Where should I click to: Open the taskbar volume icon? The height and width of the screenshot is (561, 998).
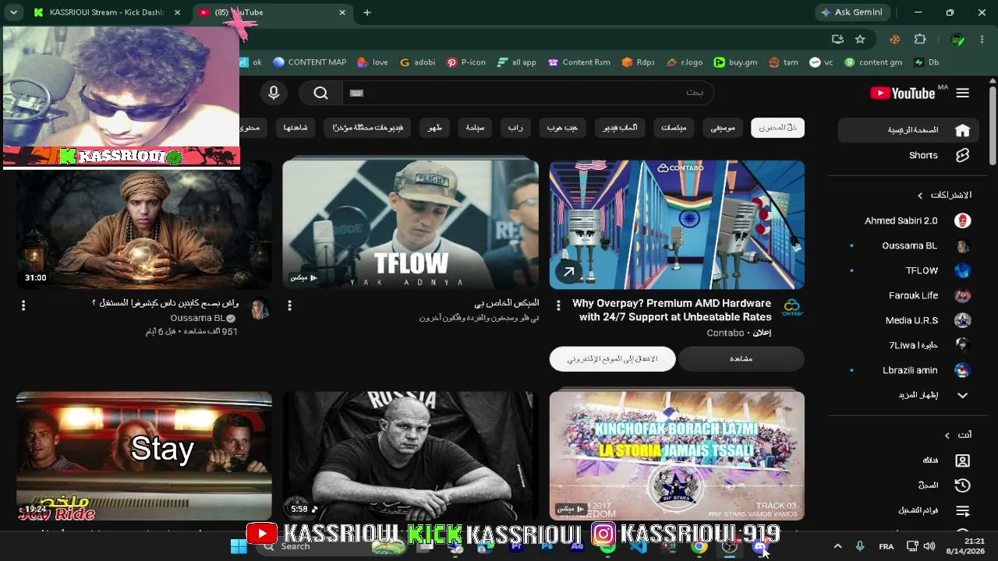pos(929,546)
